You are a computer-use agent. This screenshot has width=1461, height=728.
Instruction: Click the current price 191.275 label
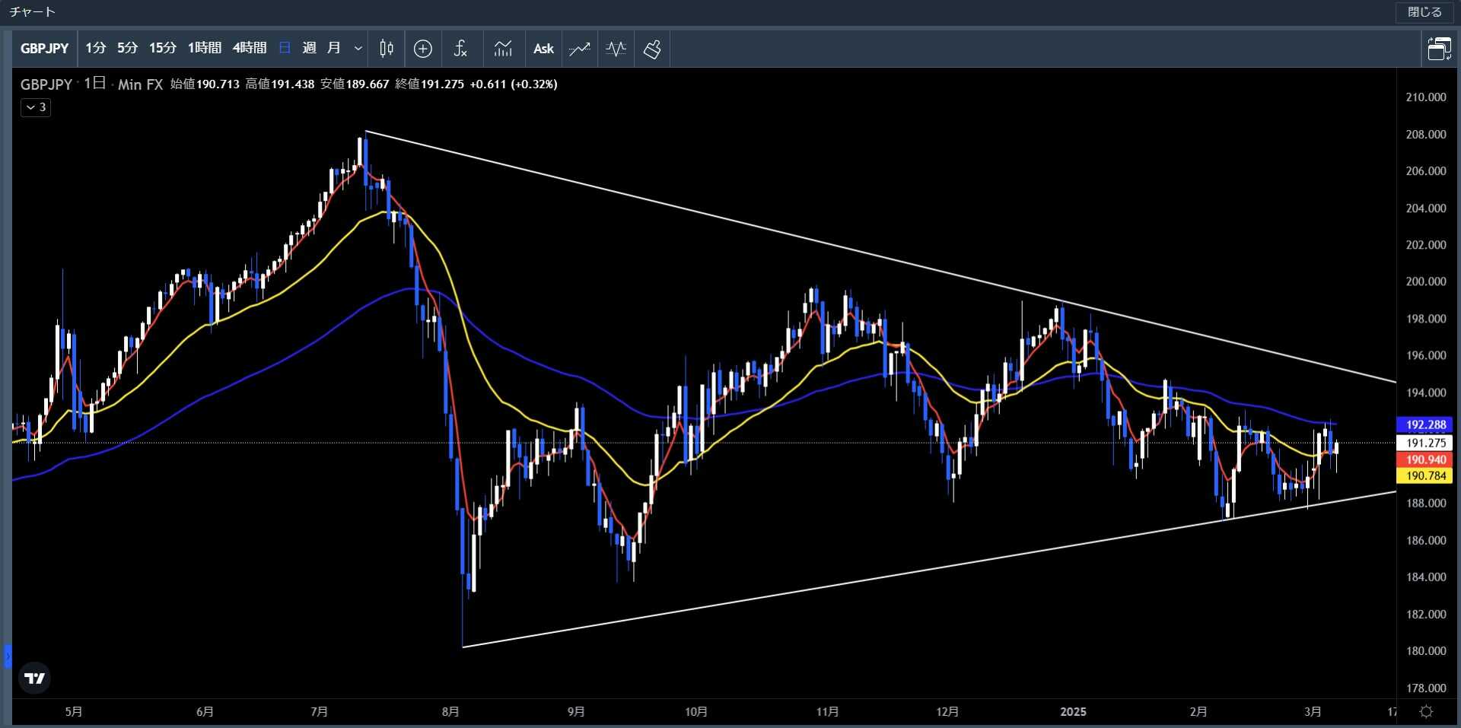tap(1425, 442)
